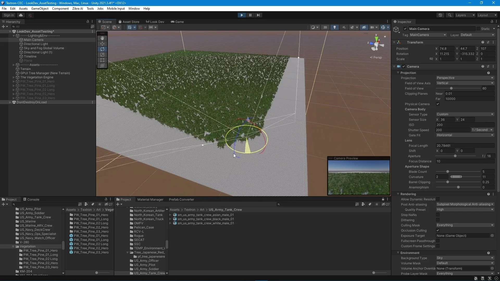Select the Rotate tool in scene toolbar

click(x=102, y=49)
